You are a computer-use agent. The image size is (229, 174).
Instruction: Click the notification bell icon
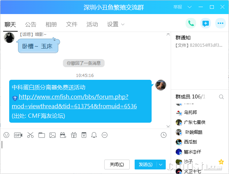coord(94,135)
